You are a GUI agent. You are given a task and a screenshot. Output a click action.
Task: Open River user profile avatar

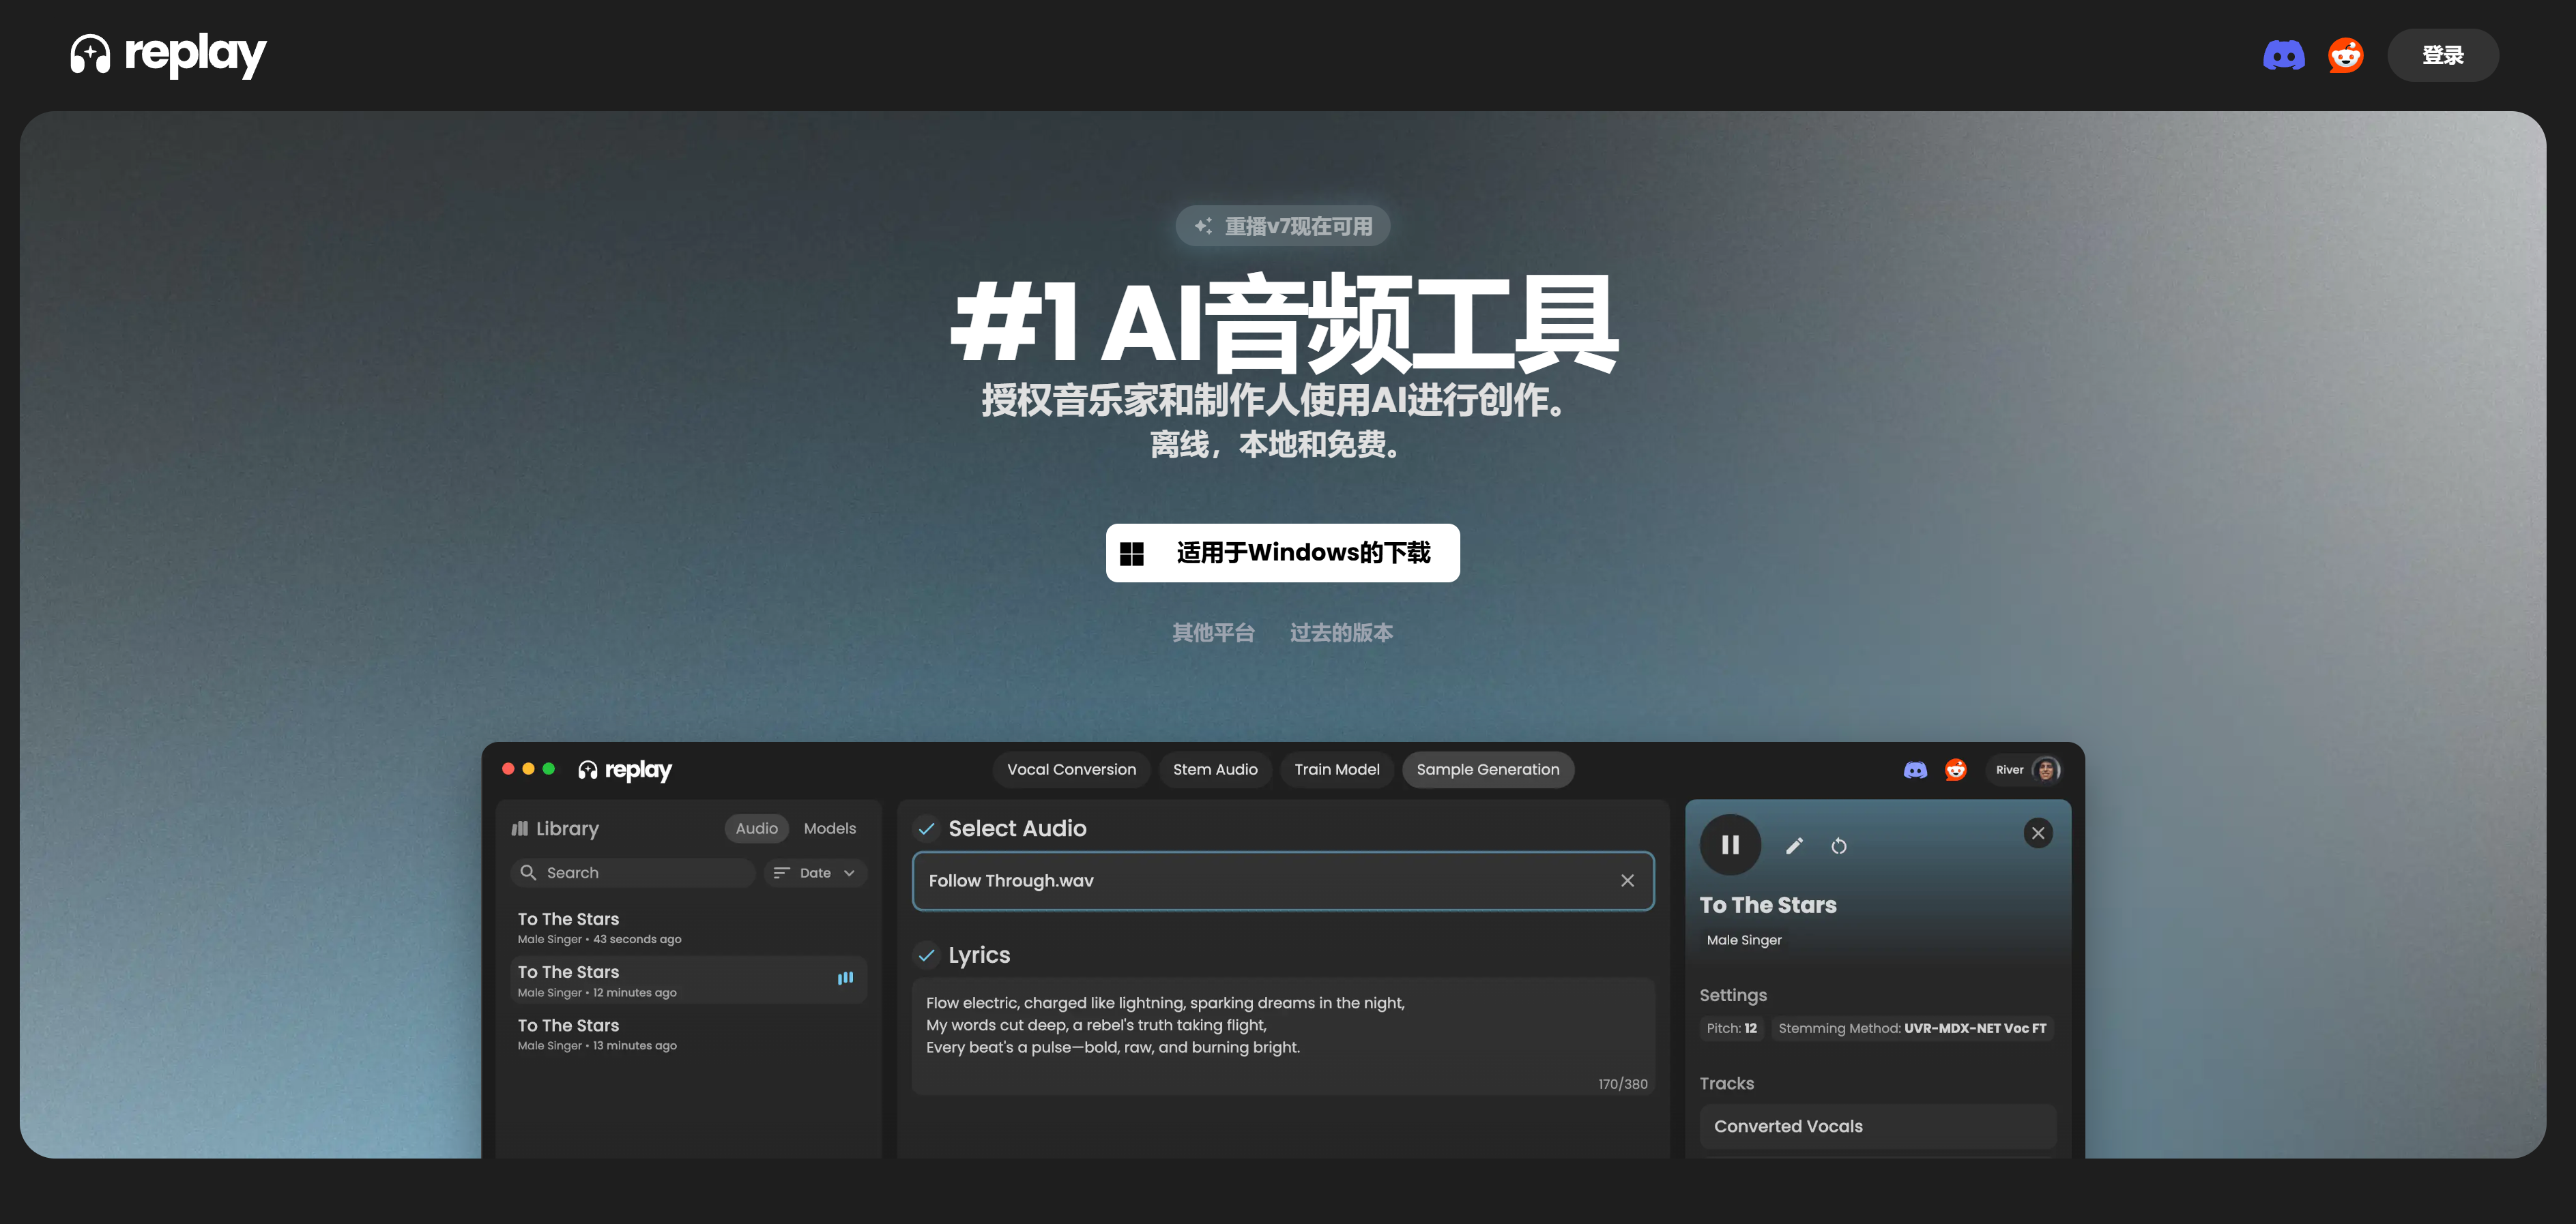[2046, 769]
